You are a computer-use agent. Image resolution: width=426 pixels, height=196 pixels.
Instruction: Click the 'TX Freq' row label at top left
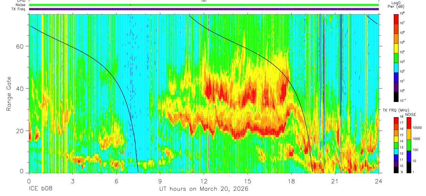(x=19, y=9)
